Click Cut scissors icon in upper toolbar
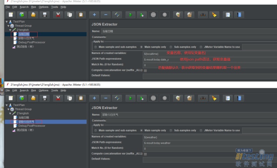 [58, 15]
